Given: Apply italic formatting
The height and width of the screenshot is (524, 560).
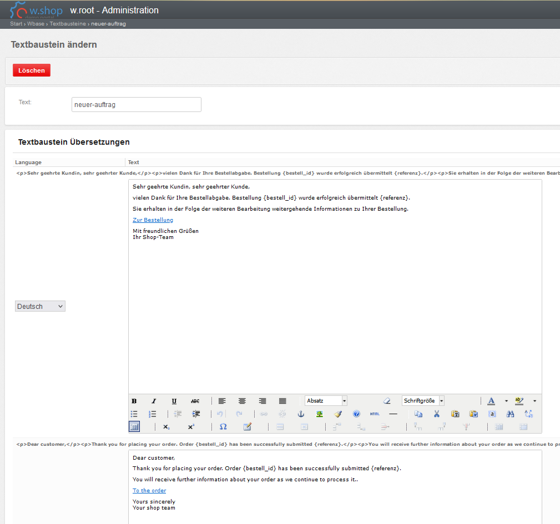Looking at the screenshot, I should [x=154, y=401].
